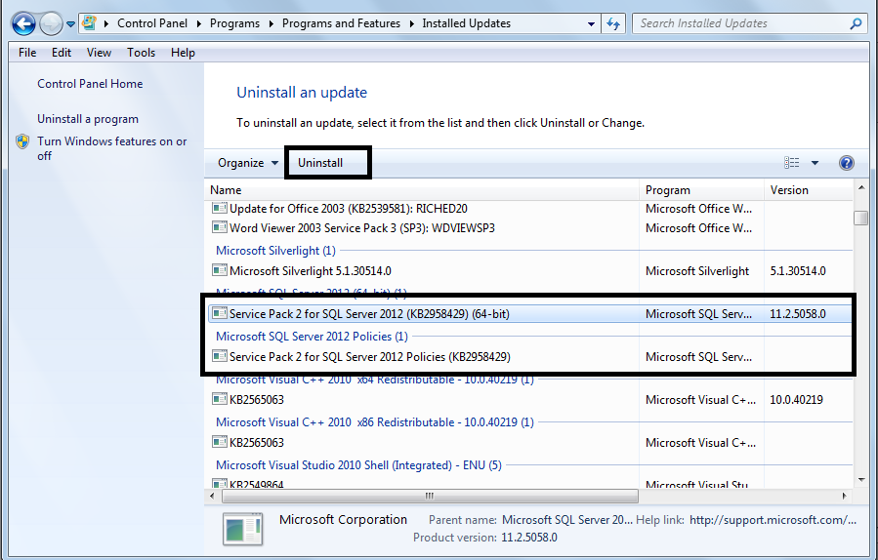Click version 11.2.5058.0 in the SQL row

(797, 314)
